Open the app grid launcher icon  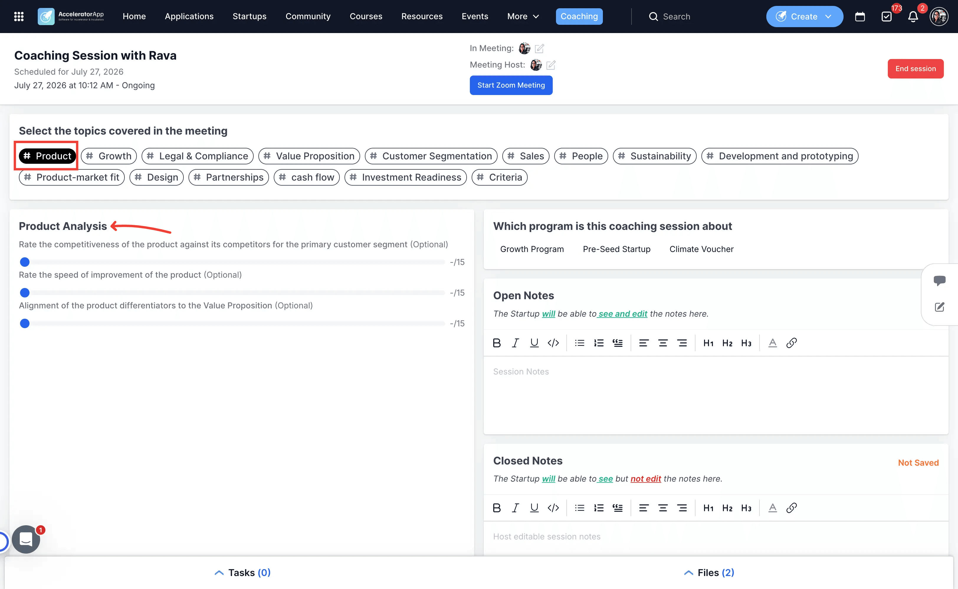pyautogui.click(x=19, y=16)
